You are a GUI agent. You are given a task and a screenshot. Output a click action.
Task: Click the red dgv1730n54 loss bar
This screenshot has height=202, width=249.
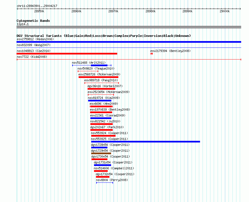pos(99,159)
